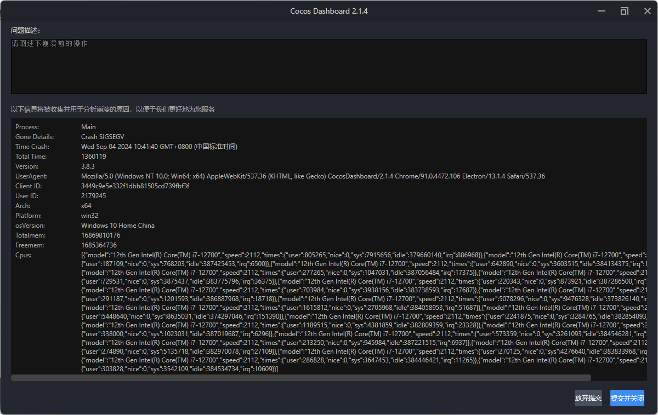The image size is (658, 415).
Task: Click the UserAgent label
Action: click(x=31, y=176)
